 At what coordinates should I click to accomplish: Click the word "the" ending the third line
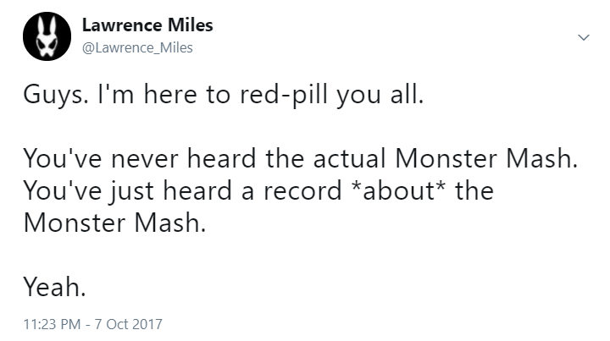point(475,190)
